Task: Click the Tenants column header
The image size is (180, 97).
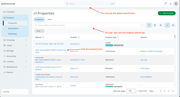Action: 144,37
